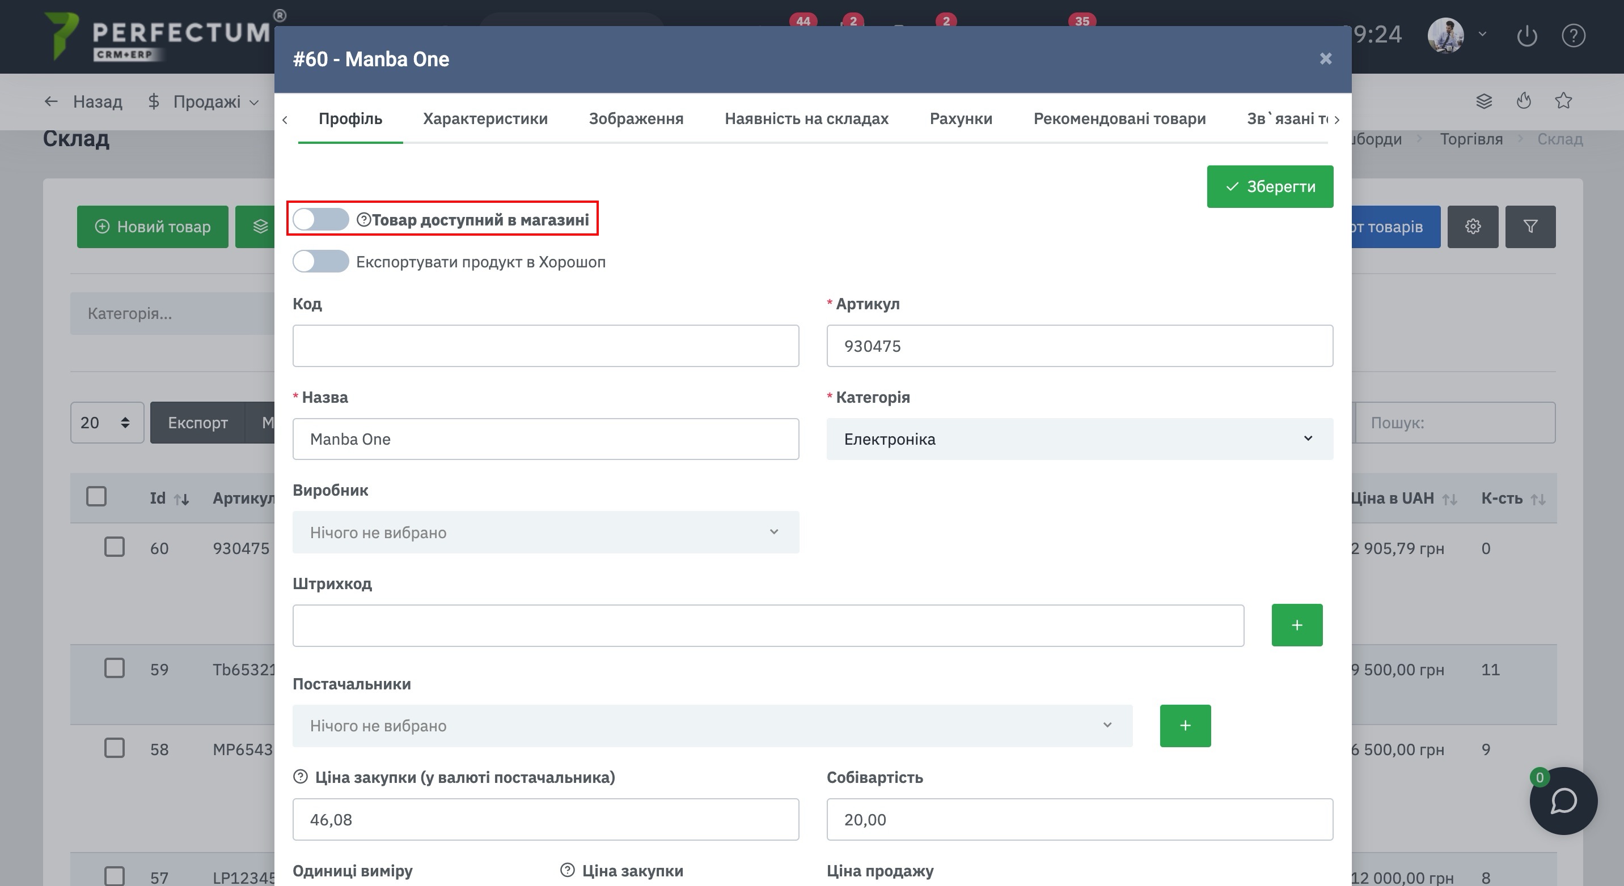Click the layers icon in the top bar
This screenshot has height=886, width=1624.
click(1483, 101)
